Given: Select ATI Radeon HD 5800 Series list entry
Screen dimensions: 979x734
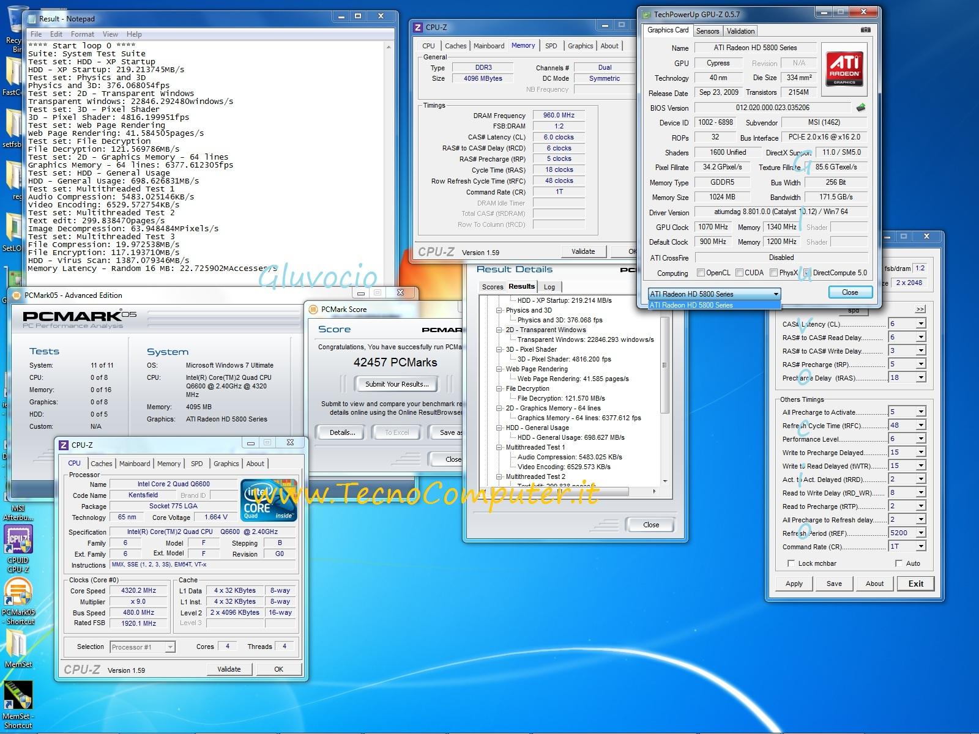Looking at the screenshot, I should 714,305.
